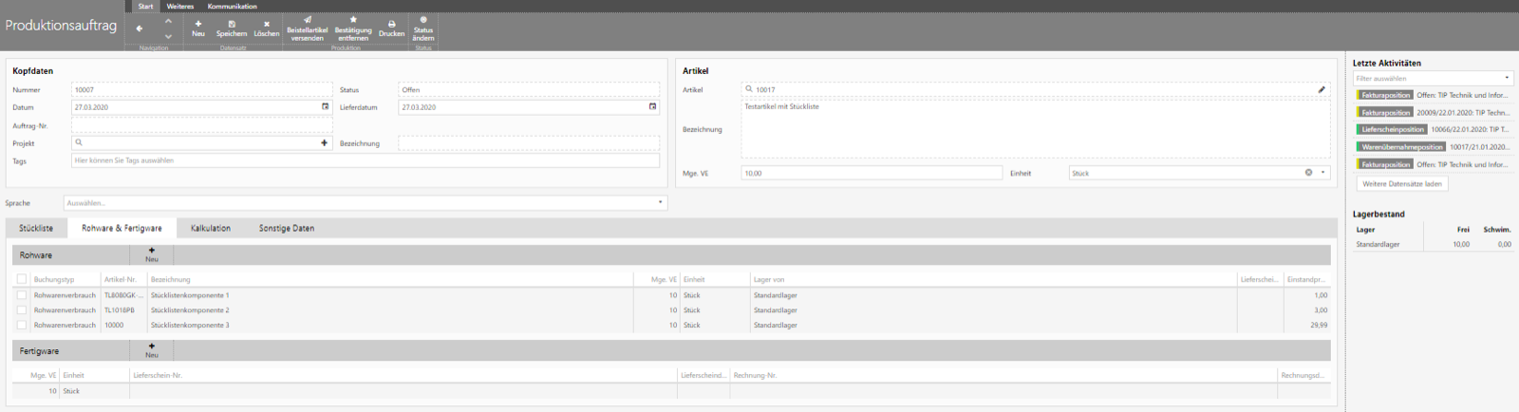This screenshot has width=1519, height=412.
Task: Create new record with Neu in ribbon
Action: pos(198,28)
